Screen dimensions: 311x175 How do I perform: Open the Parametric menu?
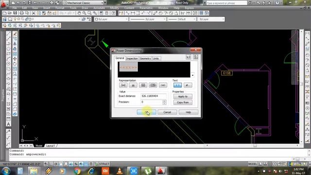146,8
